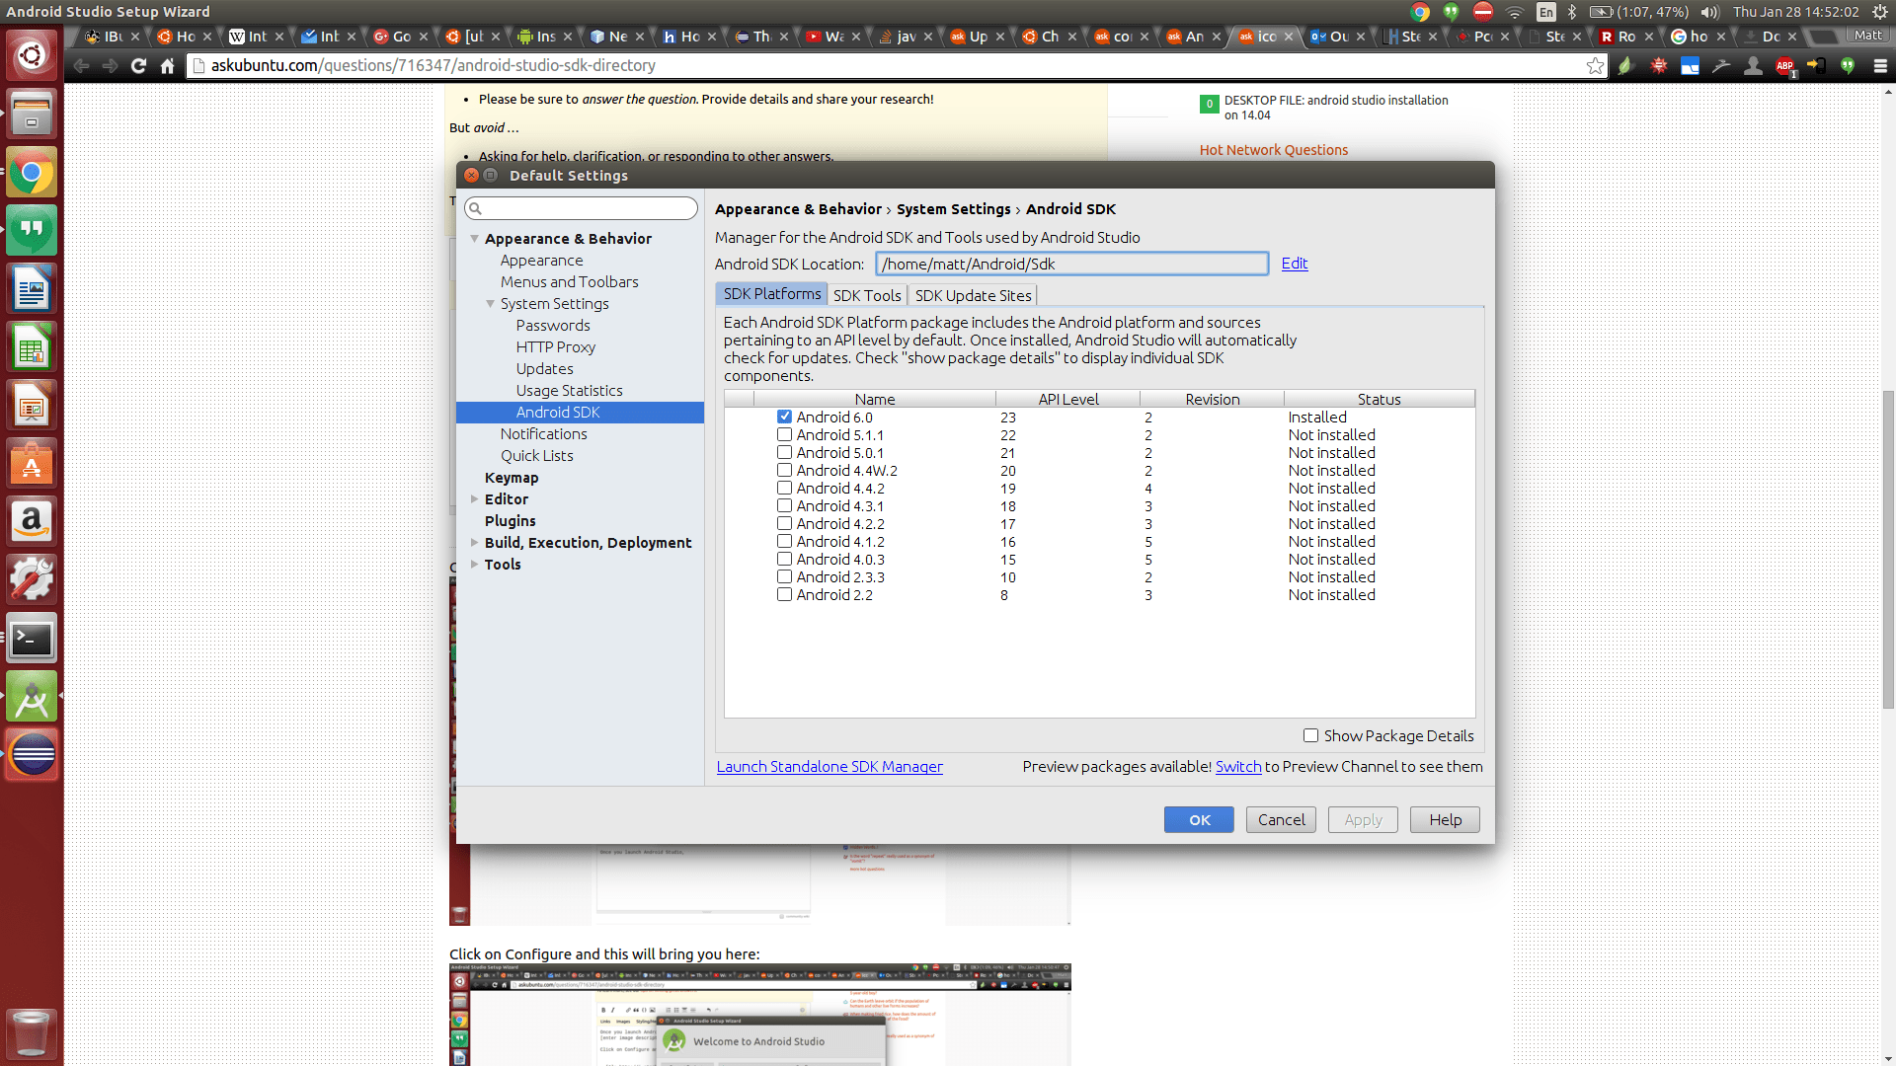Collapse the System Settings tree node
Viewport: 1896px width, 1066px height.
pyautogui.click(x=491, y=304)
